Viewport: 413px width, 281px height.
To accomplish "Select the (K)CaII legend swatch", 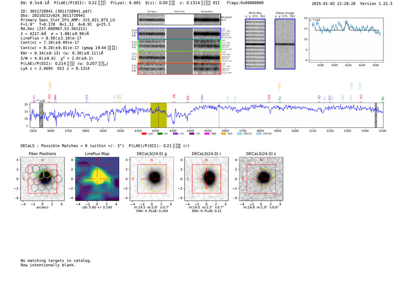I will pos(240,134).
